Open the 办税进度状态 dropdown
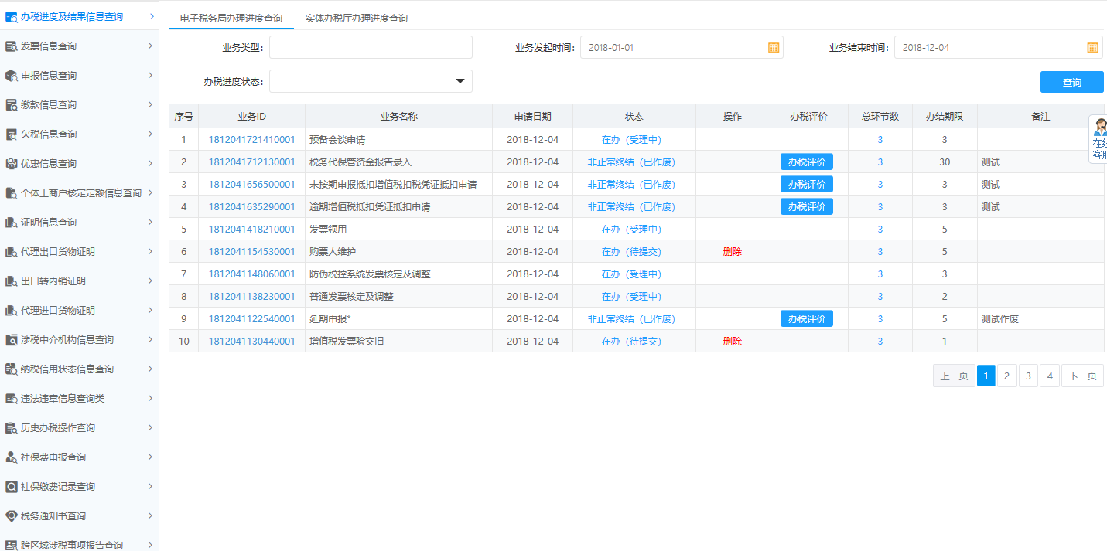This screenshot has height=551, width=1107. [460, 81]
